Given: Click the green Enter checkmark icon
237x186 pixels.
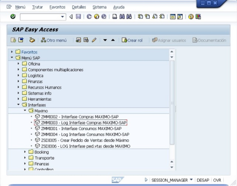Looking at the screenshot, I should coord(13,16).
